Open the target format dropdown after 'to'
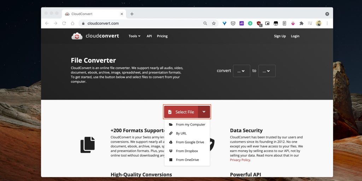The image size is (362, 181). pyautogui.click(x=267, y=71)
